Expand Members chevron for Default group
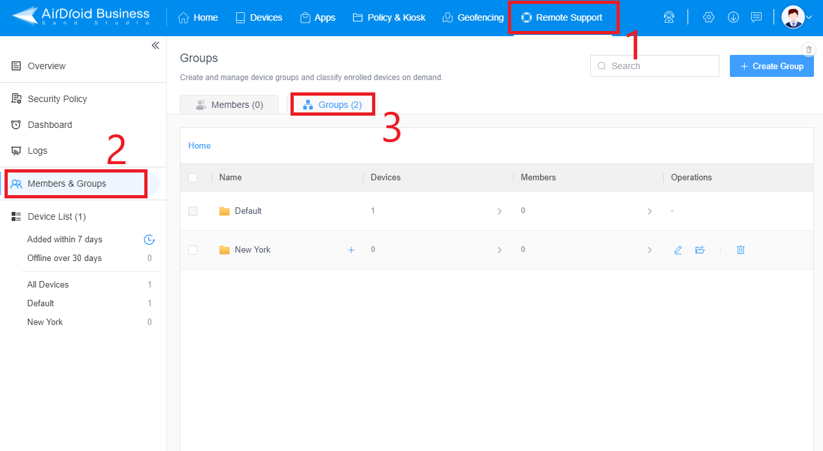The width and height of the screenshot is (823, 451). click(x=650, y=211)
